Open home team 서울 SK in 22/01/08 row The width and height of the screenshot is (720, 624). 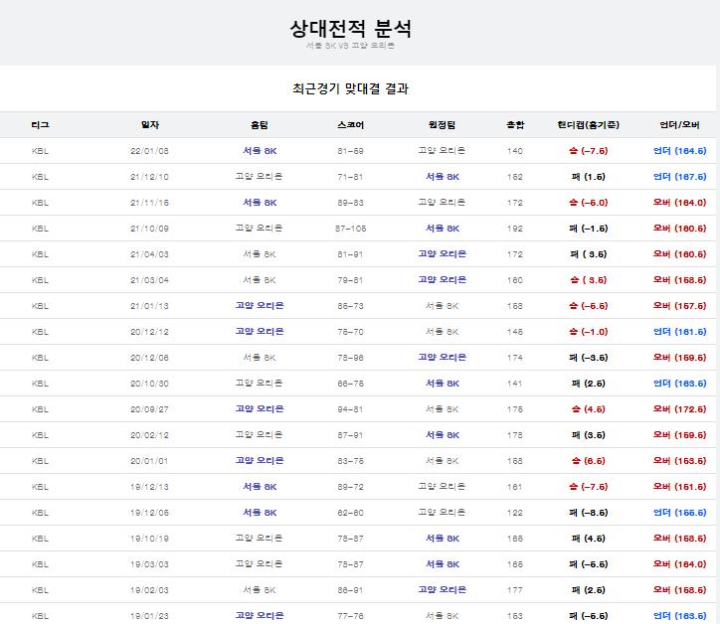click(260, 151)
